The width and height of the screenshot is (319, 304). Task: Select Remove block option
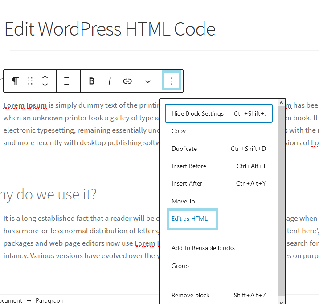click(x=219, y=295)
